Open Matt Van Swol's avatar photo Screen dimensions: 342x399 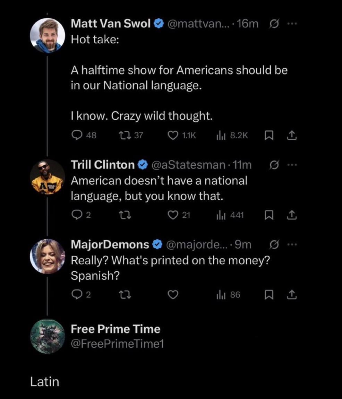point(48,36)
